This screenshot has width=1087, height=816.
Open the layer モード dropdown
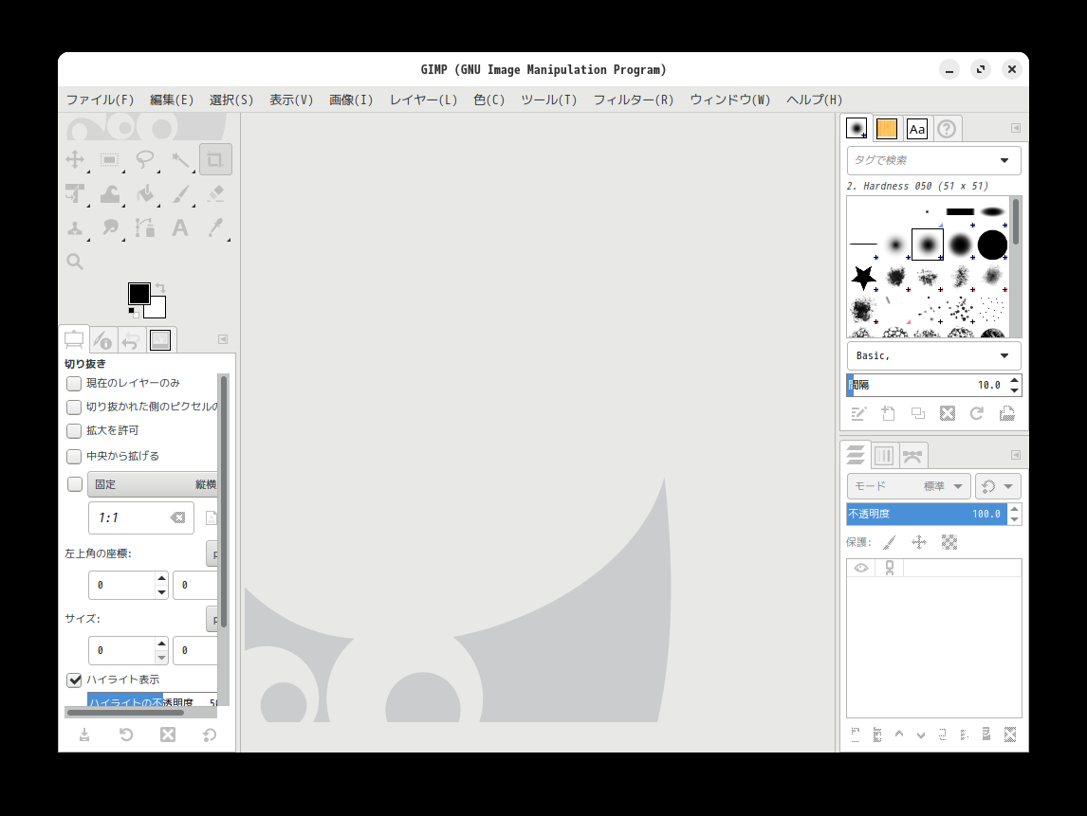pos(908,486)
